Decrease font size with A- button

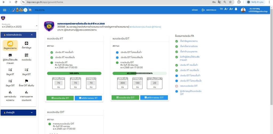pyautogui.click(x=226, y=9)
